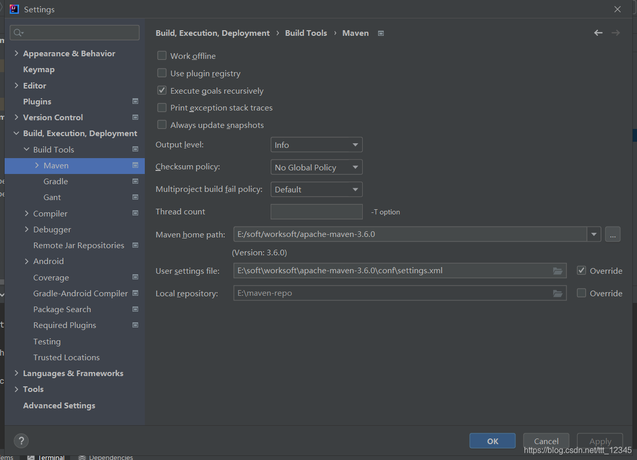Open the Dependencies tab in background IDE
The height and width of the screenshot is (460, 637).
click(106, 457)
